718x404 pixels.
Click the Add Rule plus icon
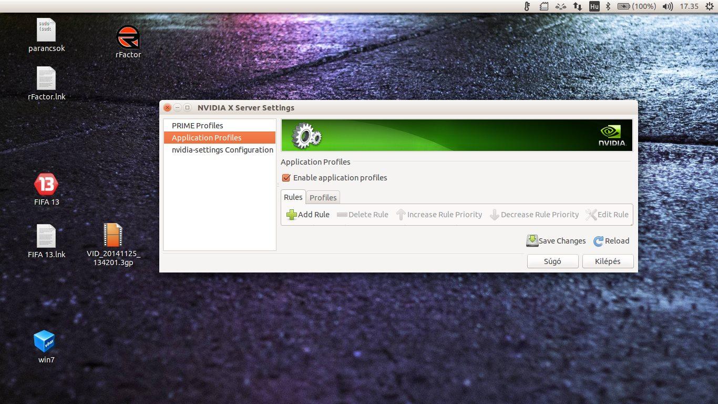(x=292, y=215)
